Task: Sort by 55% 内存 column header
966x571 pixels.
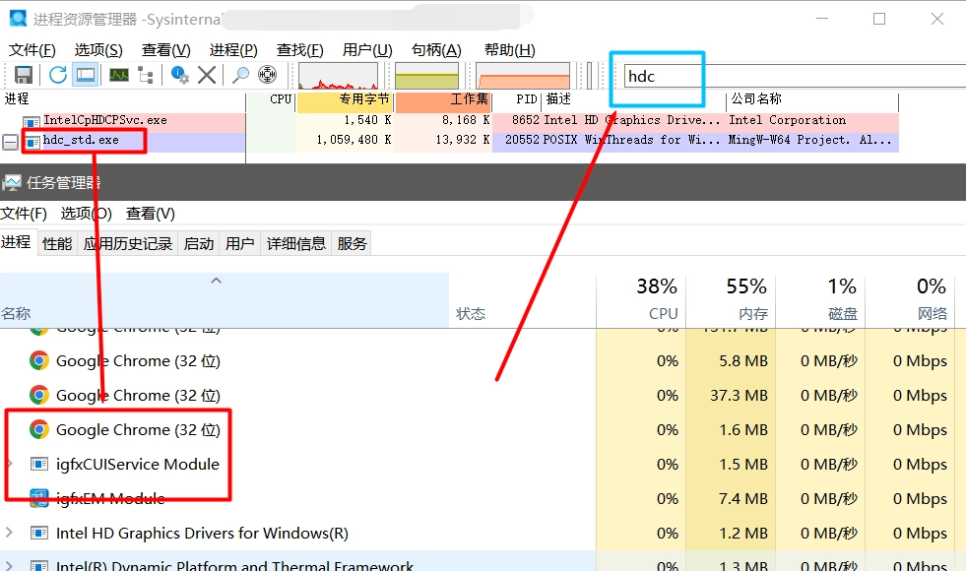Action: point(730,299)
